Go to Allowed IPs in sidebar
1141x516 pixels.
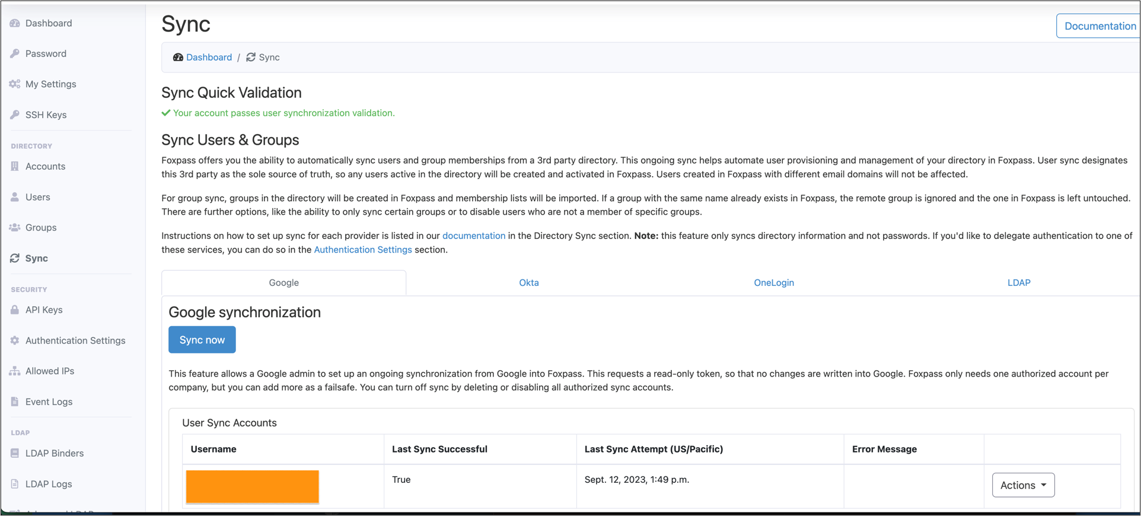tap(50, 371)
